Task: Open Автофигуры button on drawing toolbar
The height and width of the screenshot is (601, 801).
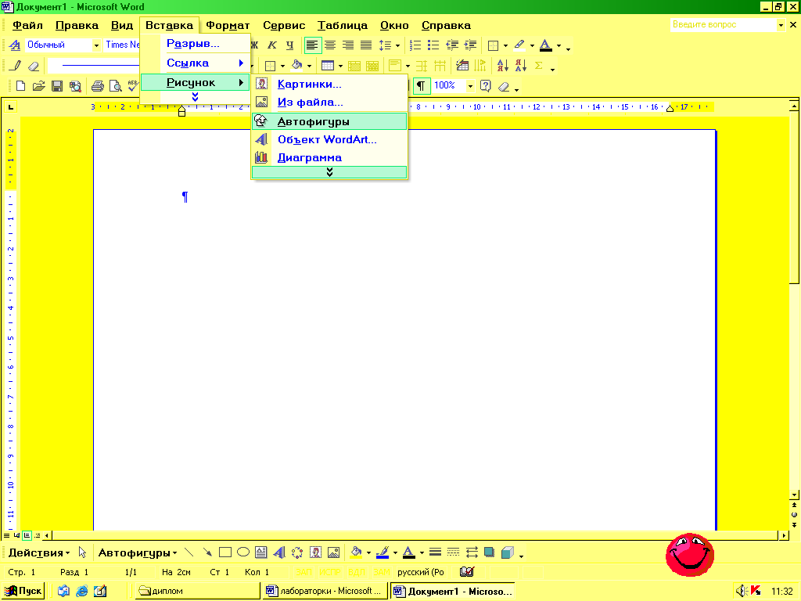Action: 138,553
